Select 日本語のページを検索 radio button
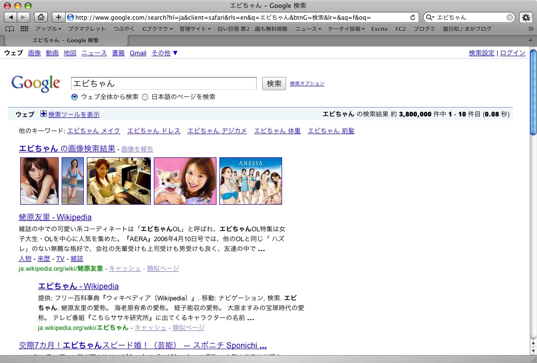Viewport: 537px width, 363px height. (x=145, y=97)
